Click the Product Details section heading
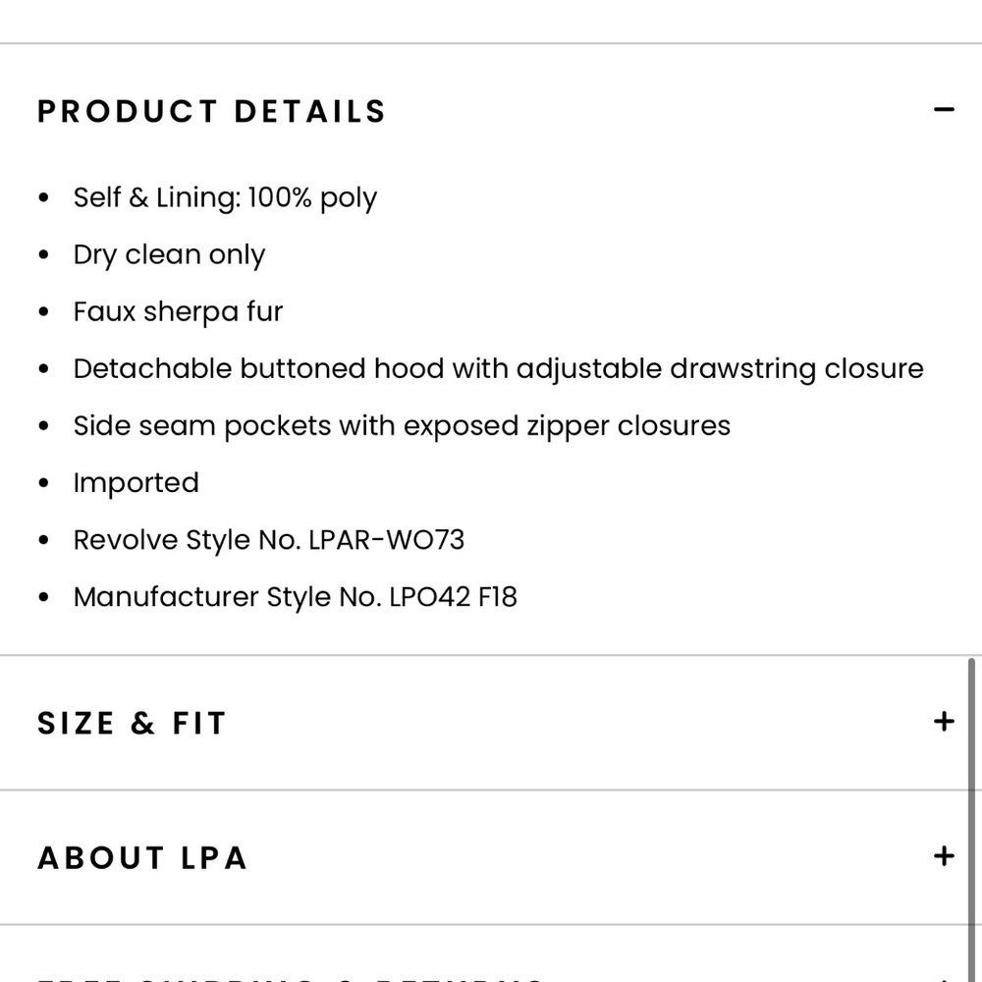Image resolution: width=982 pixels, height=982 pixels. click(x=211, y=111)
